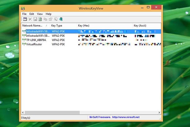190x127 pixels.
Task: Click the Find magnifier toolbar icon
Action: pos(56,19)
